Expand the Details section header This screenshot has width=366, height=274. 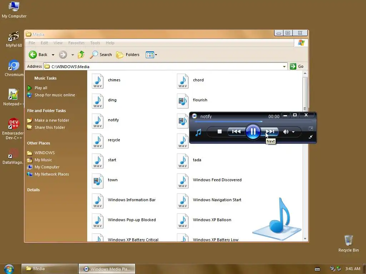pyautogui.click(x=33, y=190)
